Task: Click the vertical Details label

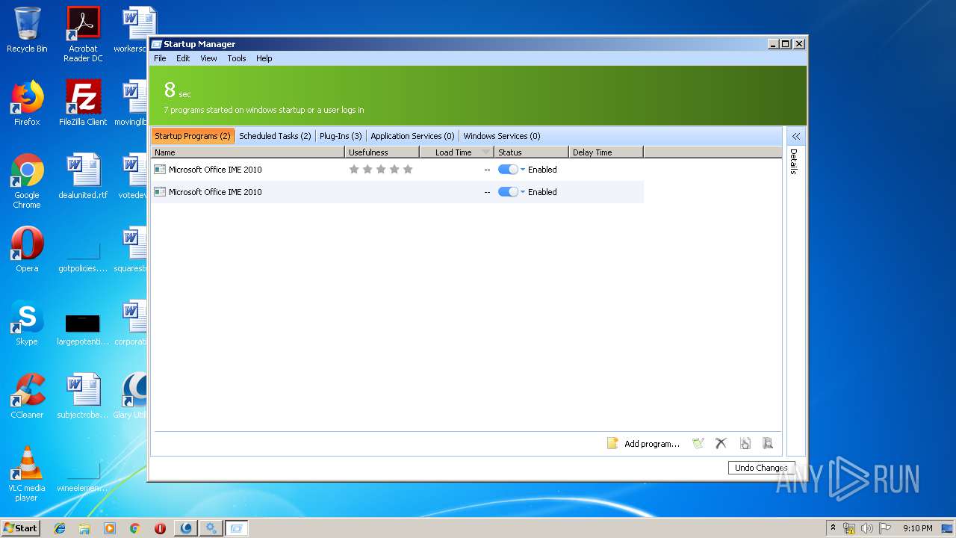Action: click(793, 161)
